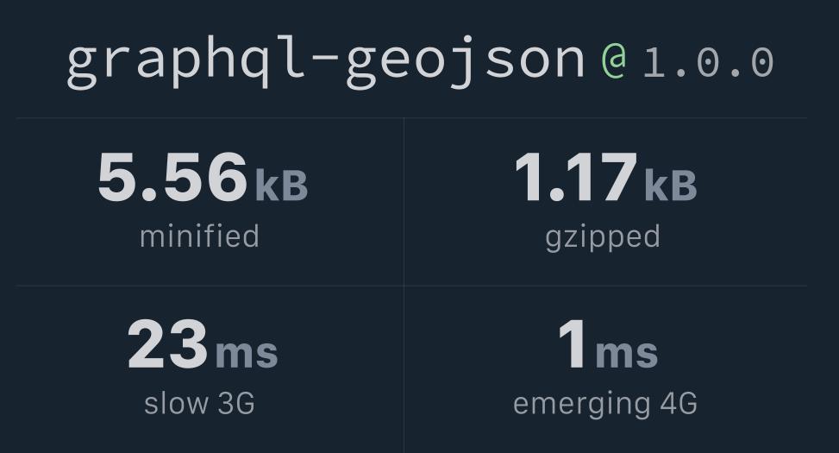Select the slow 3G label
The image size is (839, 453).
click(199, 403)
